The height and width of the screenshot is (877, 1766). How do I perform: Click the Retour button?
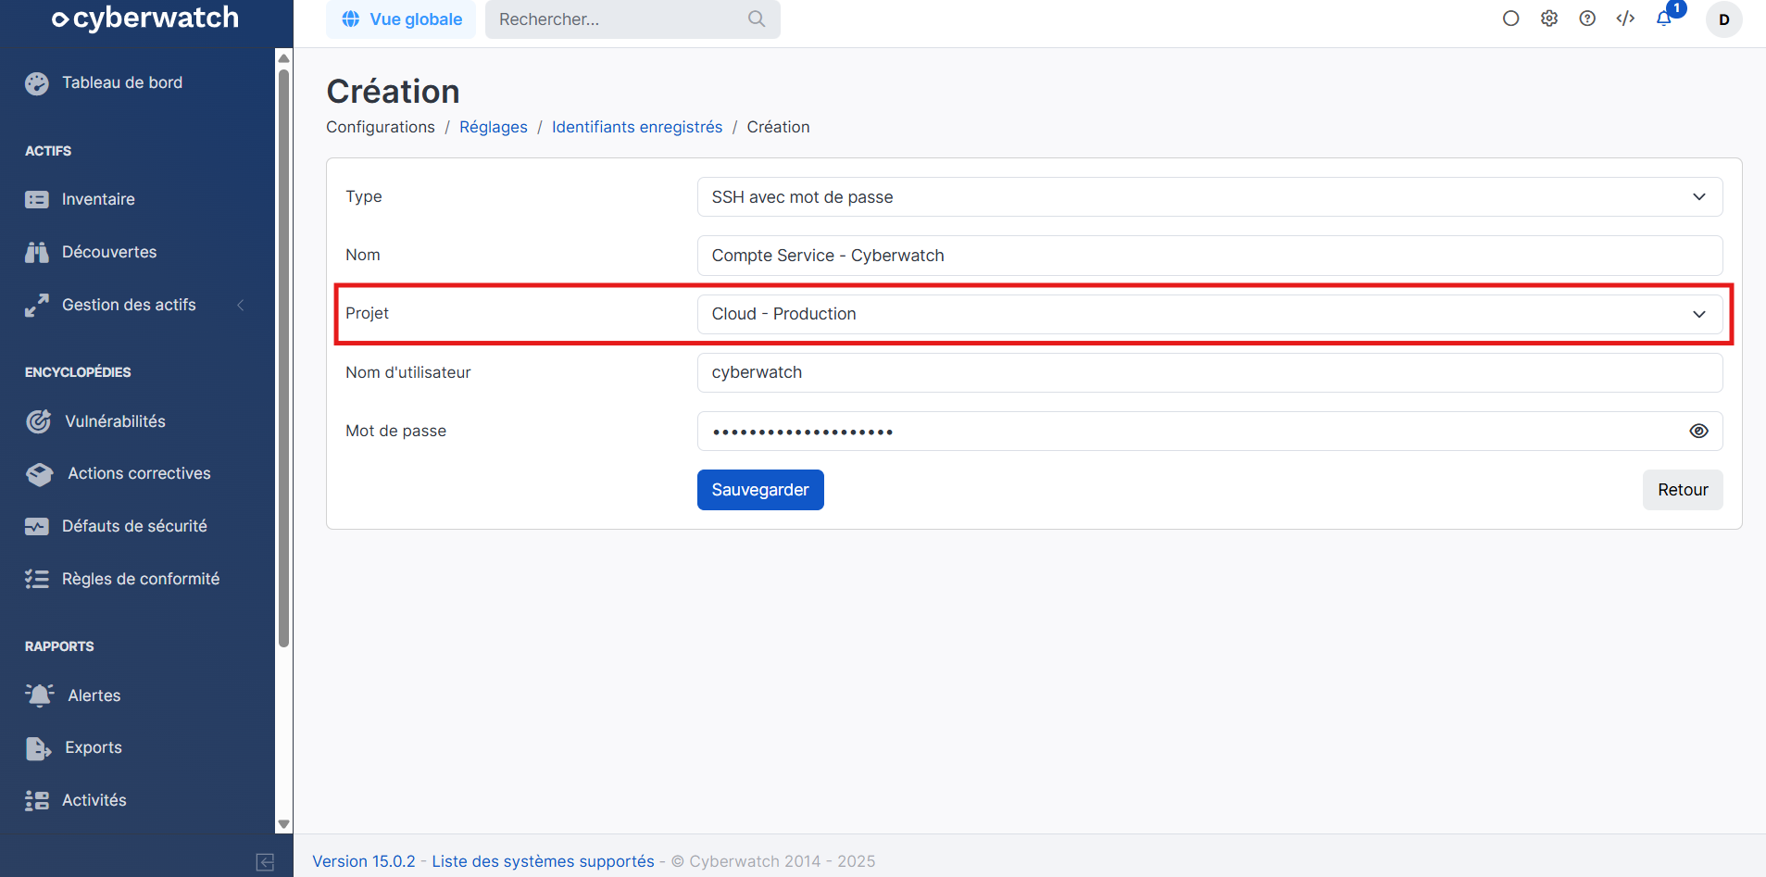tap(1682, 490)
